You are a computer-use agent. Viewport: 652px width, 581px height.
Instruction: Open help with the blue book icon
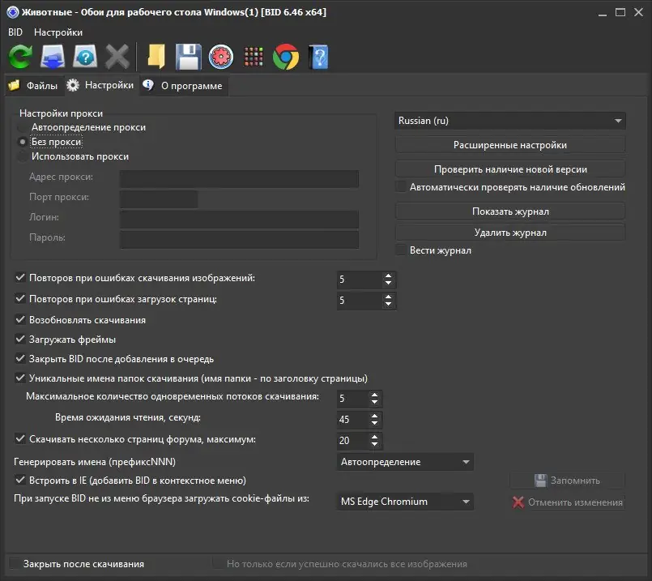(x=317, y=57)
